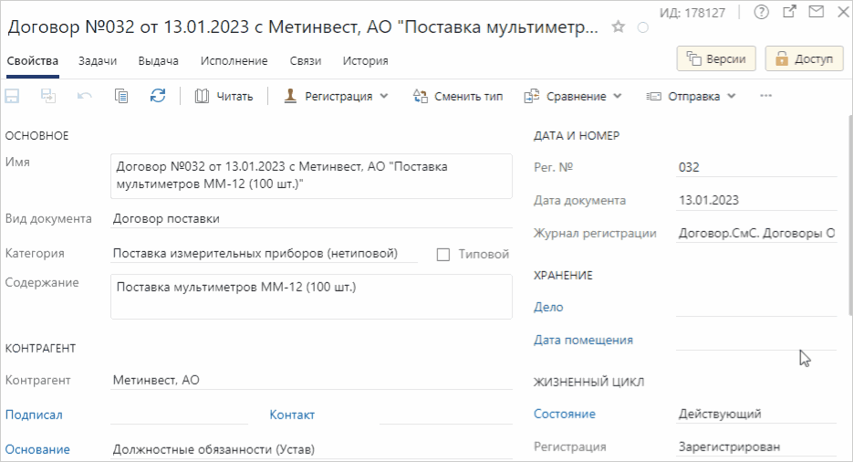The width and height of the screenshot is (853, 462).
Task: Open the help question mark icon
Action: point(762,12)
